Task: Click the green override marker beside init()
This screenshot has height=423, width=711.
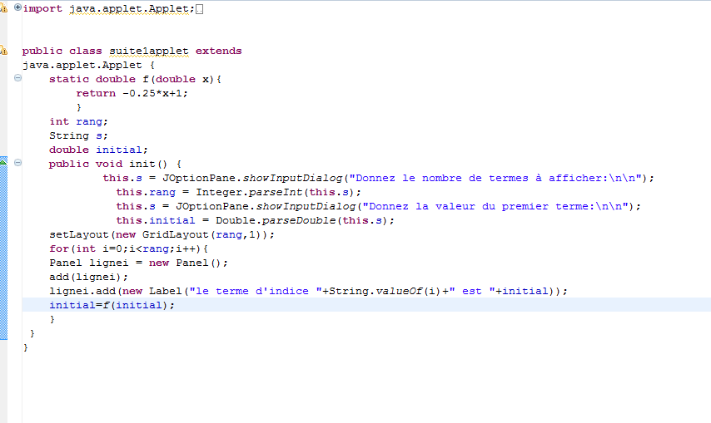Action: [3, 161]
